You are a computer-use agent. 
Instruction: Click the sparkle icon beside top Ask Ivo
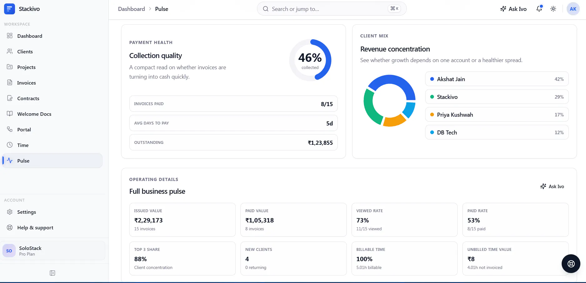pyautogui.click(x=503, y=9)
